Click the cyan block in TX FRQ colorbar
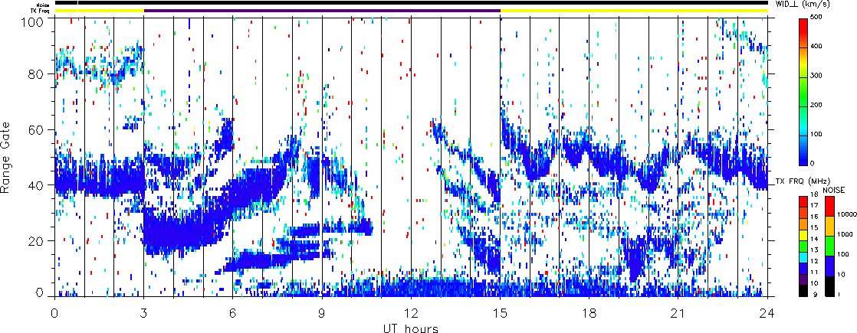The width and height of the screenshot is (857, 333). point(803,258)
